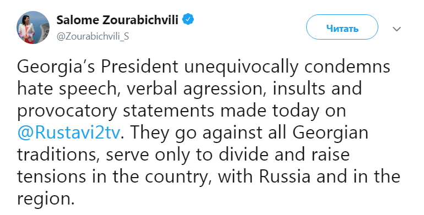Open Salome Zourabichvili's profile avatar
Image resolution: width=424 pixels, height=215 pixels.
(x=33, y=27)
